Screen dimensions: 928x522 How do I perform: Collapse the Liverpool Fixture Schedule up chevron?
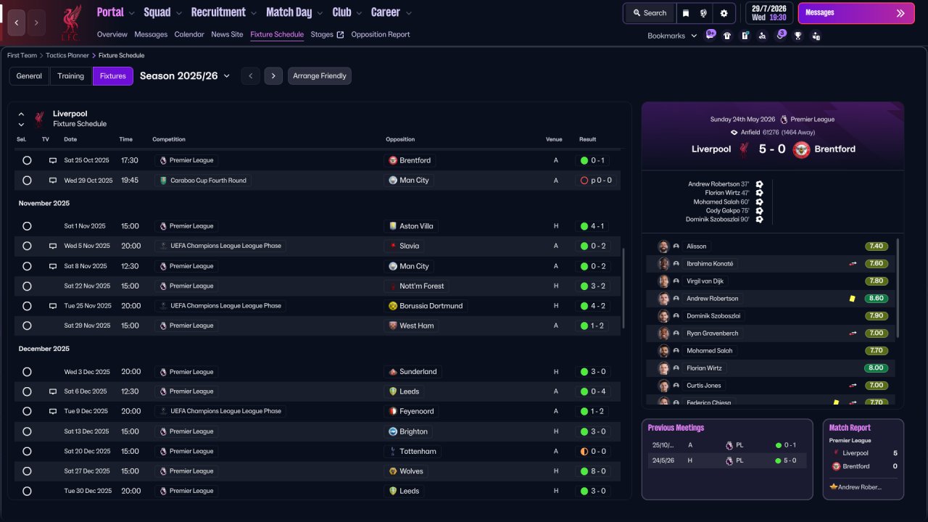pyautogui.click(x=21, y=115)
